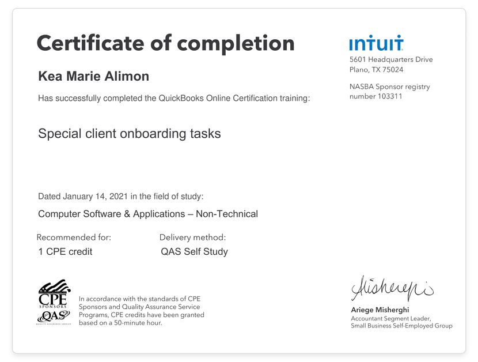Click "Programs, CPE credits have been granted"
The height and width of the screenshot is (362, 478).
[142, 315]
